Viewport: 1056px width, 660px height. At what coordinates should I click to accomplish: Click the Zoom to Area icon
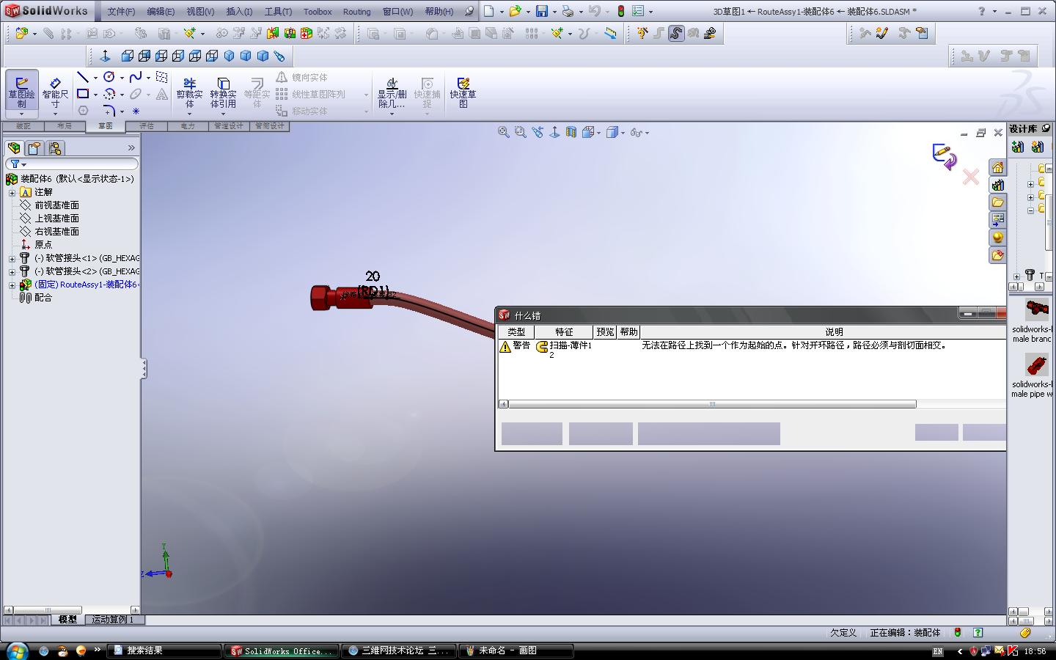[521, 132]
